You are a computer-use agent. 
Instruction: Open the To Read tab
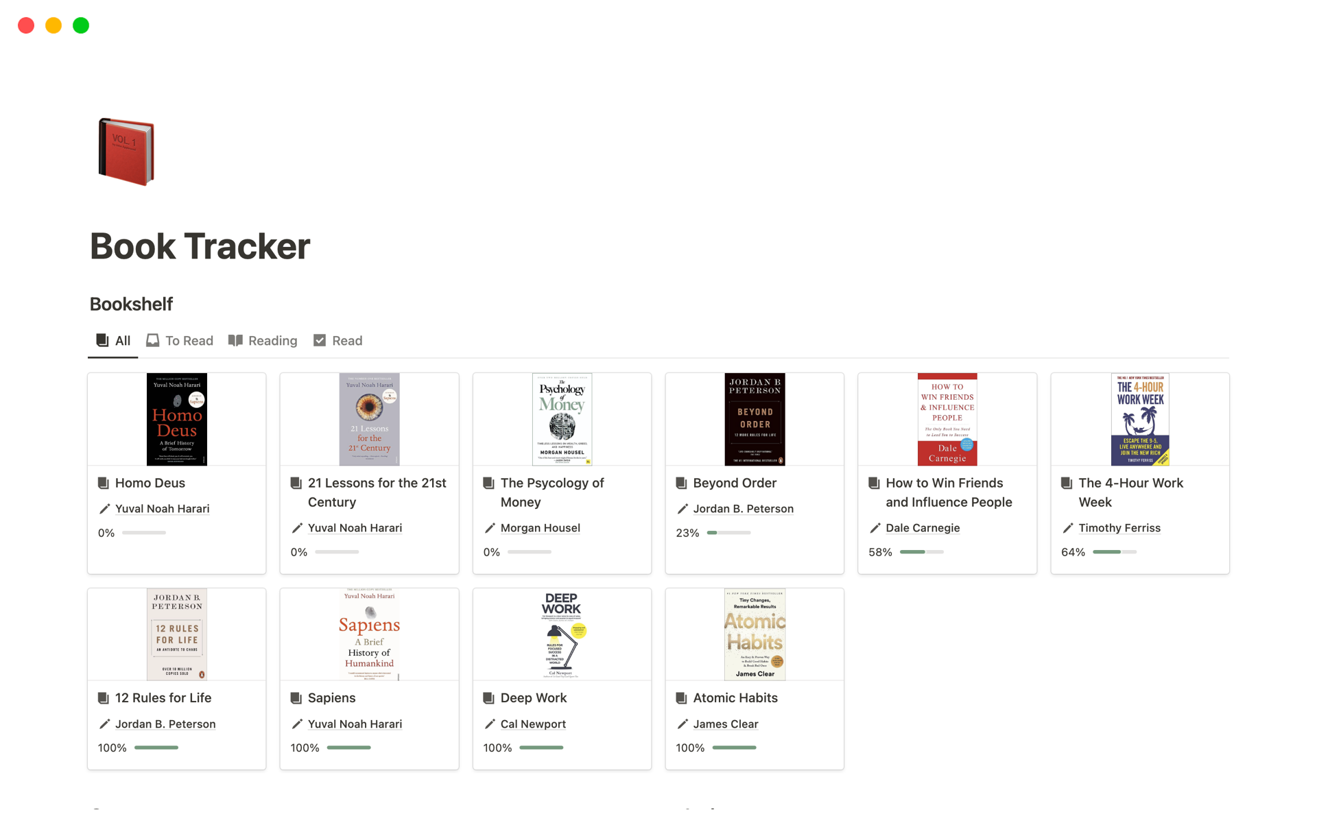click(180, 341)
